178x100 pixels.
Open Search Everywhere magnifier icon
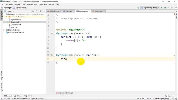(x=176, y=8)
